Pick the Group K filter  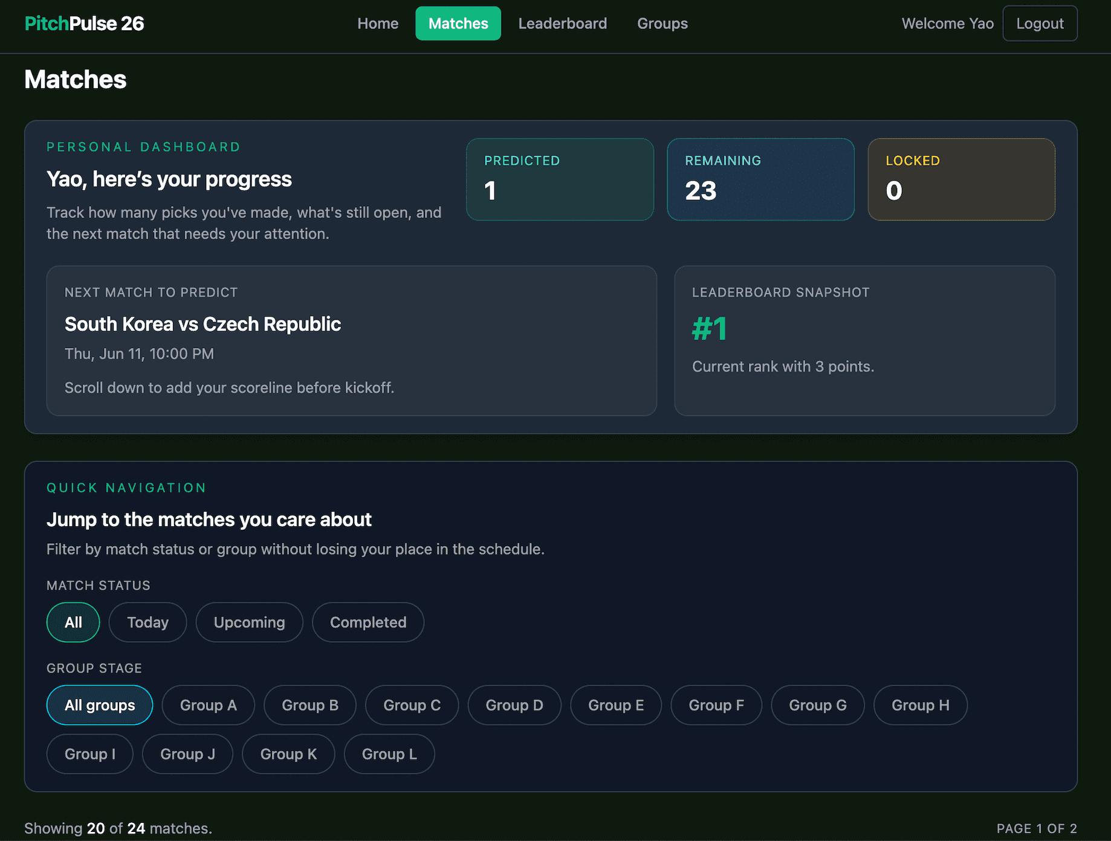[288, 754]
